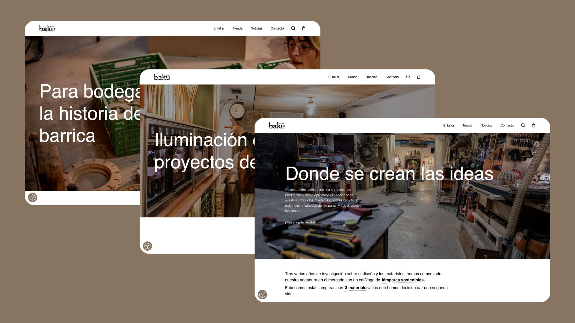The height and width of the screenshot is (323, 575).
Task: Go to El taller in the back window
Action: [219, 28]
